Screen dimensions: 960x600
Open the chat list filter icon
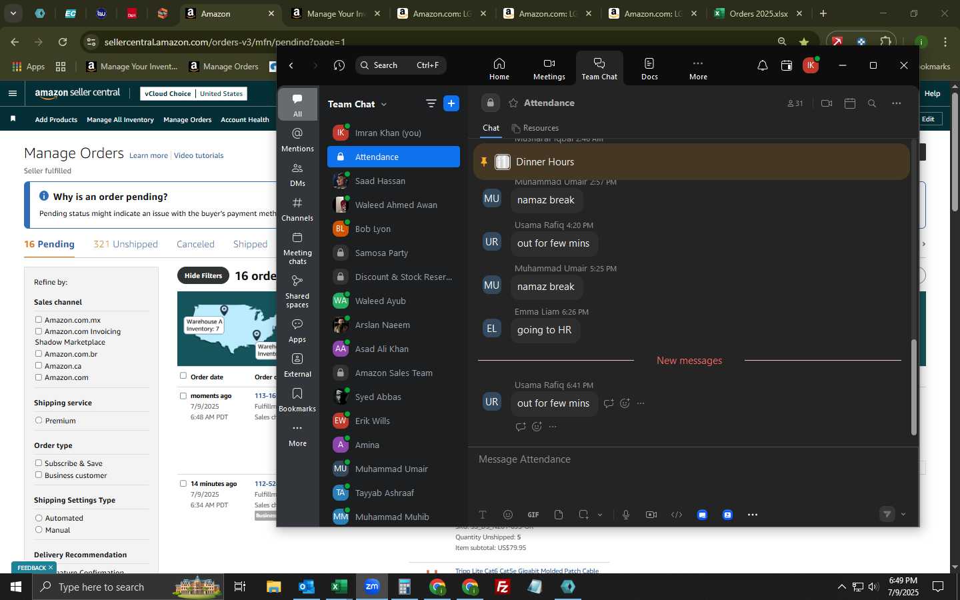tap(431, 103)
